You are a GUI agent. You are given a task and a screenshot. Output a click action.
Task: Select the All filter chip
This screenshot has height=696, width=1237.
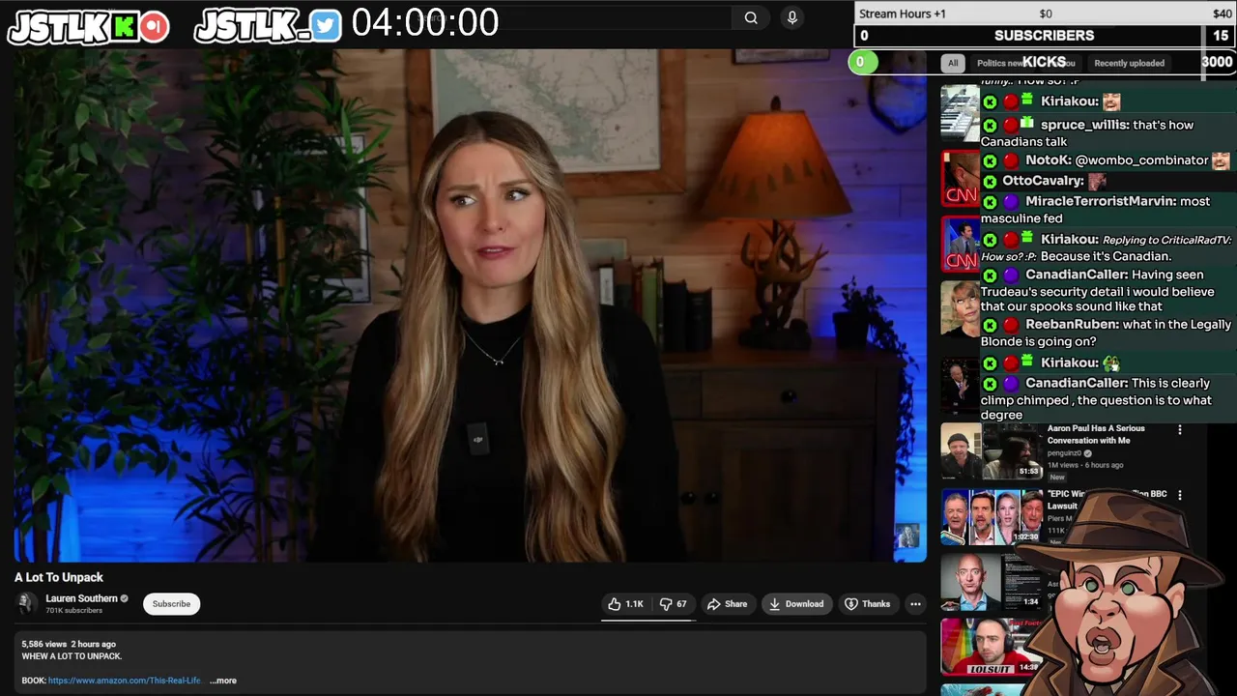point(953,63)
